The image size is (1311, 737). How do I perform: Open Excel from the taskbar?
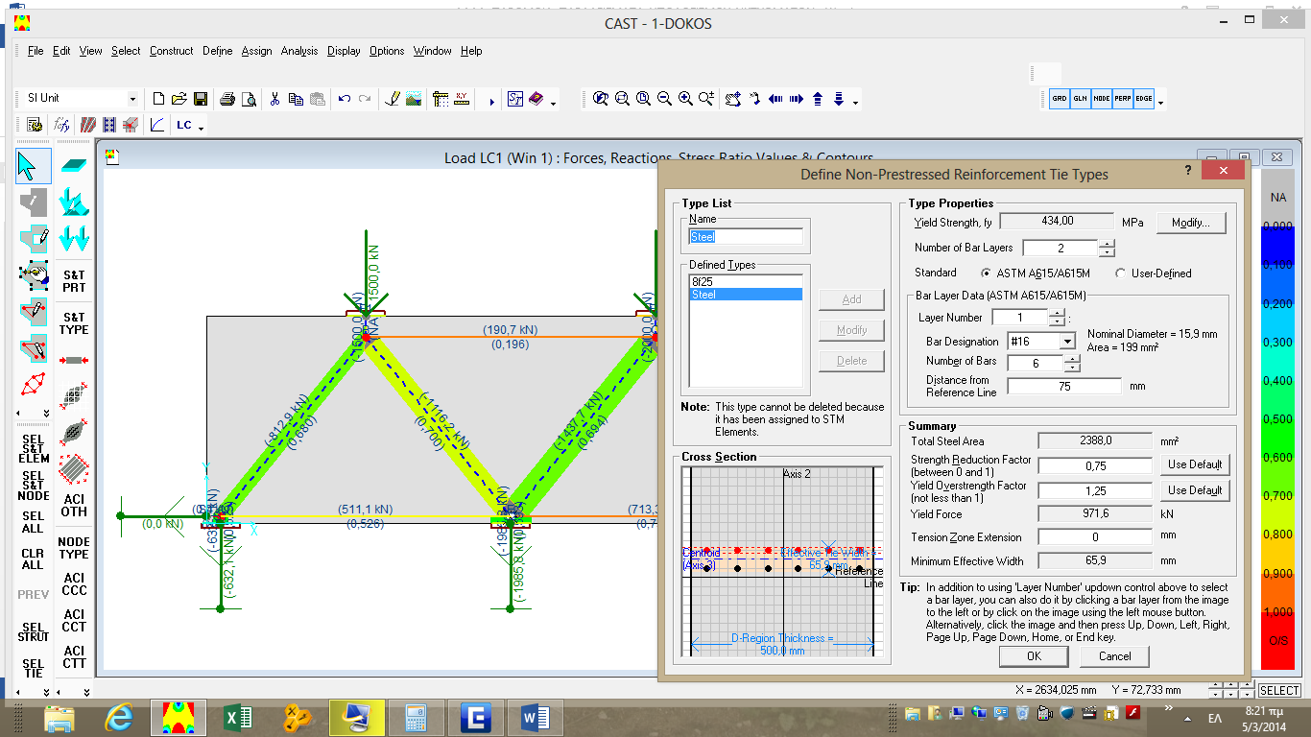coord(237,718)
